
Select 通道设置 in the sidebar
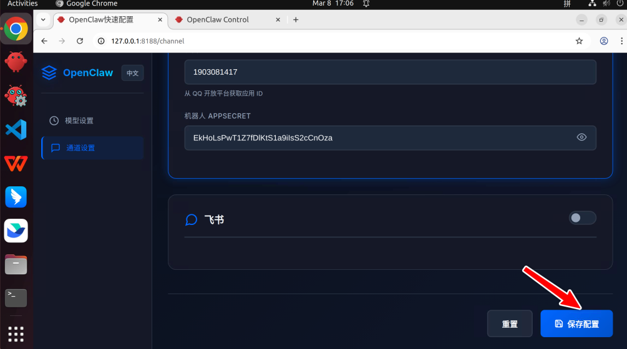tap(80, 148)
